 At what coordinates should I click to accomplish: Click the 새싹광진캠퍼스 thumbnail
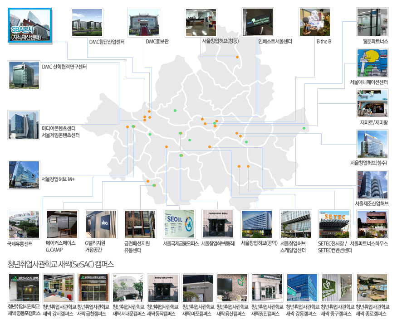267,288
